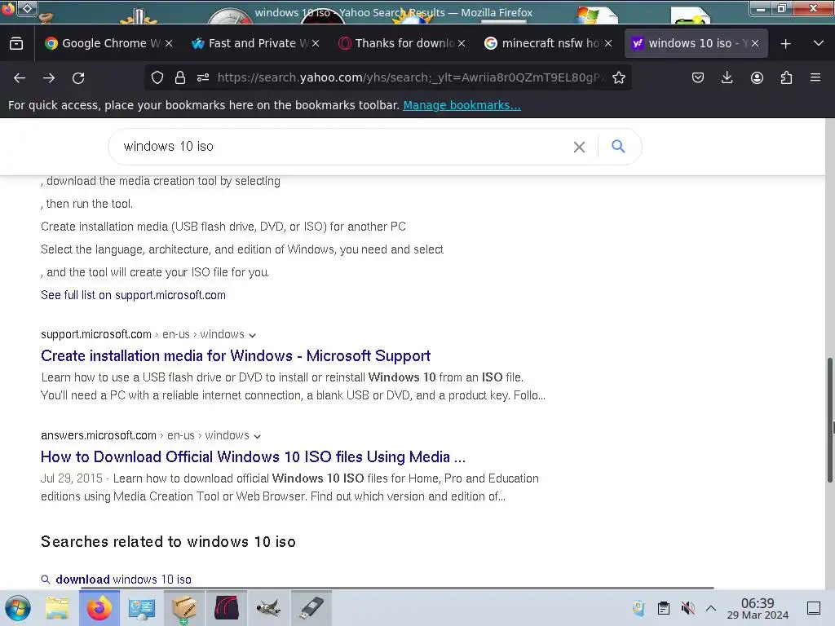Open dark red app taskbar icon
Viewport: 835px width, 626px height.
pyautogui.click(x=227, y=608)
